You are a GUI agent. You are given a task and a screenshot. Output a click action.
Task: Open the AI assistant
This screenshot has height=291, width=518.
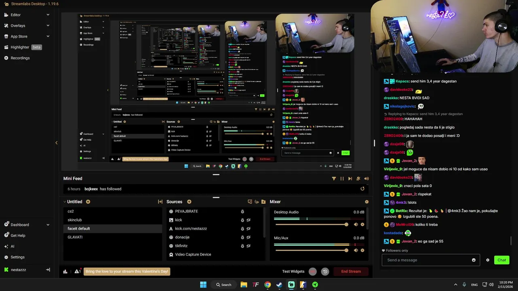(x=12, y=246)
